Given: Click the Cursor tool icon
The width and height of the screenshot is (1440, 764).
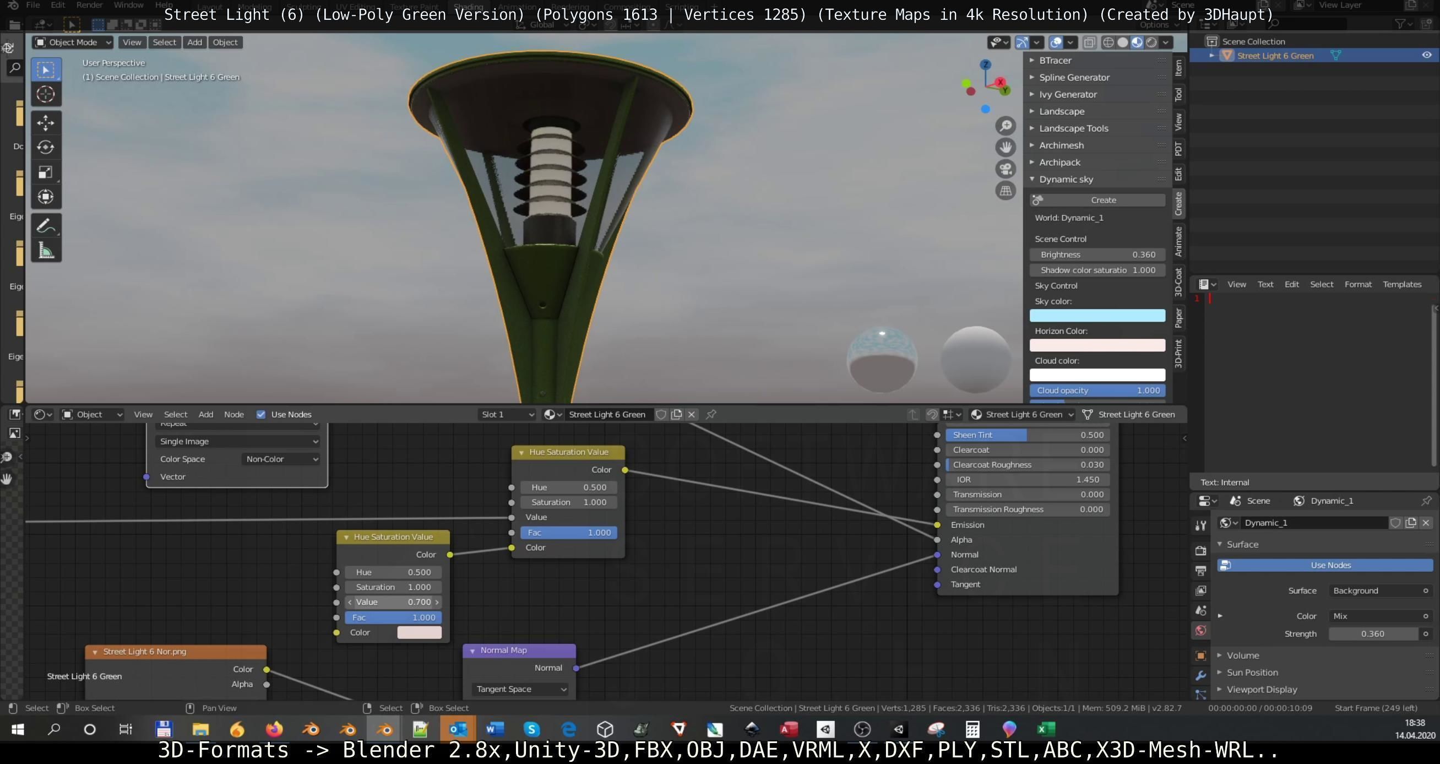Looking at the screenshot, I should coord(46,95).
